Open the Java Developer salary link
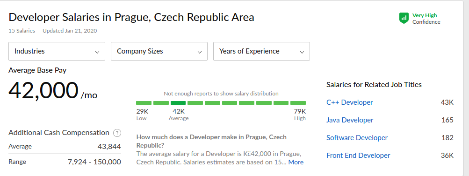 (350, 120)
